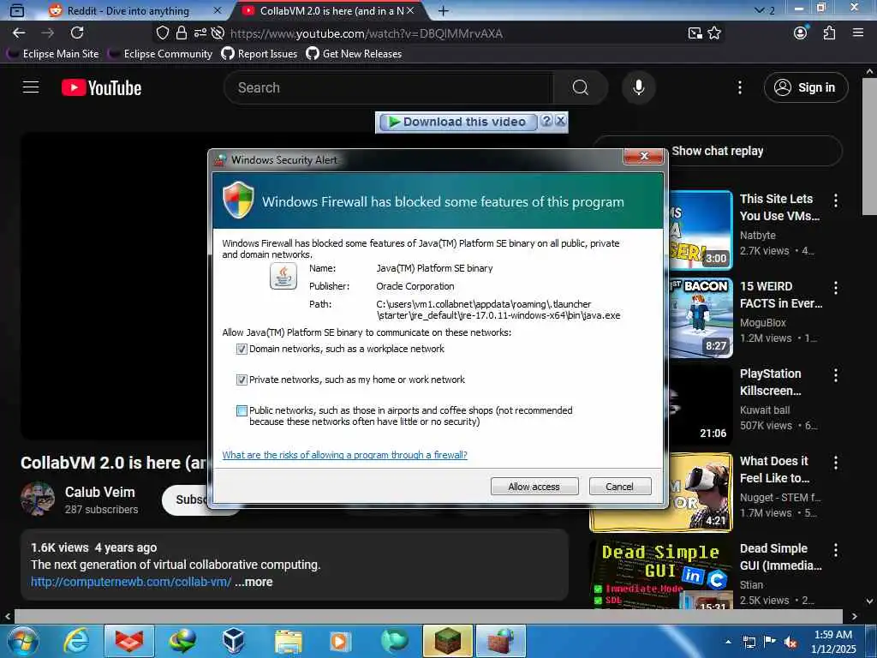Close the Download this video bar
The image size is (877, 658).
point(560,120)
